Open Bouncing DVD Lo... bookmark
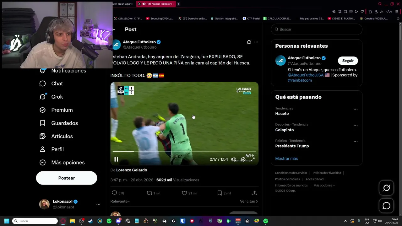The height and width of the screenshot is (226, 402). tap(160, 19)
